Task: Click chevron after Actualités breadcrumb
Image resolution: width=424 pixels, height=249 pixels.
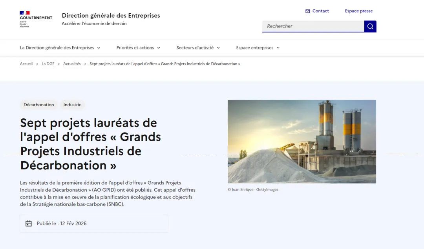Action: [x=85, y=64]
